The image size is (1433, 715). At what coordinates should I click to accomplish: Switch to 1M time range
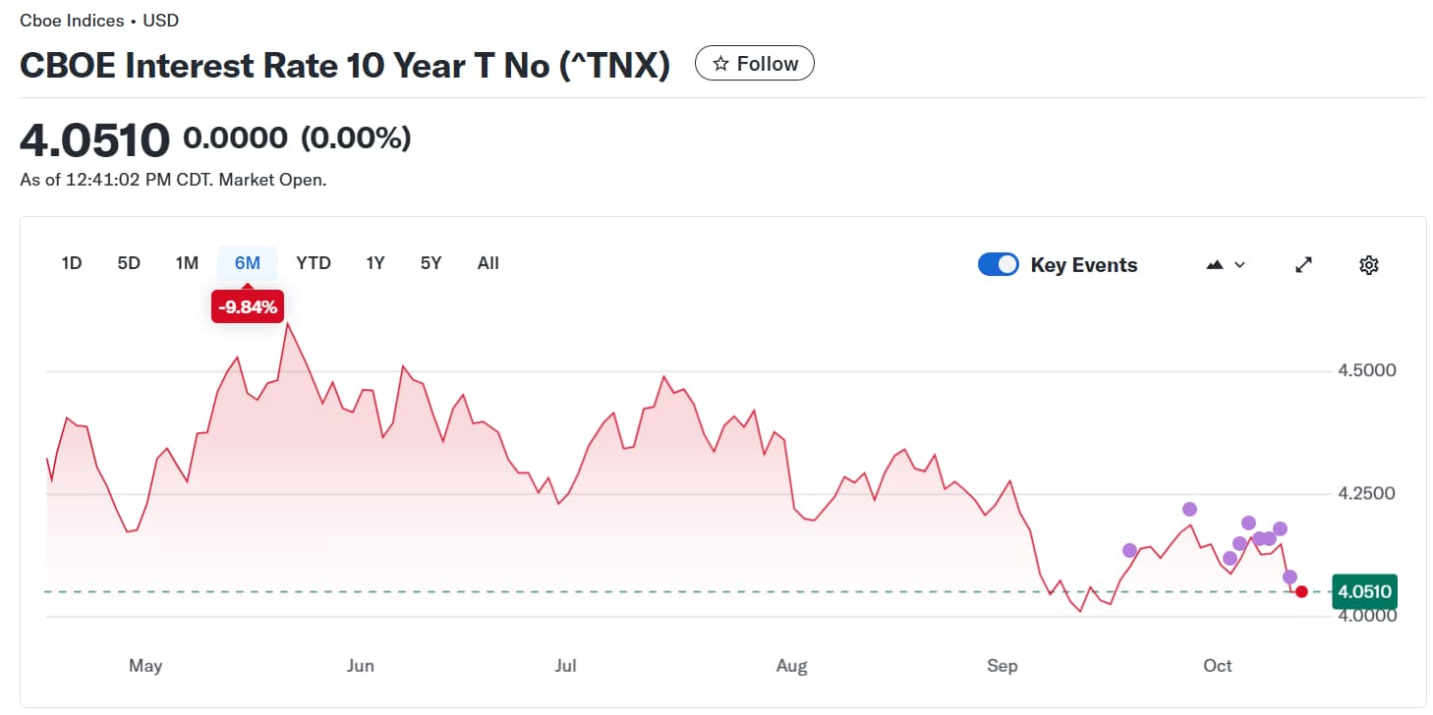coord(187,263)
